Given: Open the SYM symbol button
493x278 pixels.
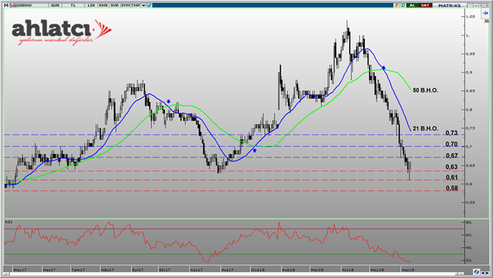Looking at the screenshot, I should (x=125, y=5).
